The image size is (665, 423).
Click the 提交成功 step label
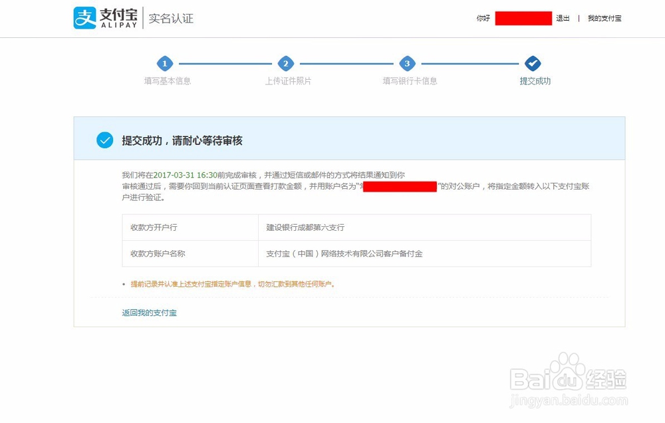click(x=535, y=81)
